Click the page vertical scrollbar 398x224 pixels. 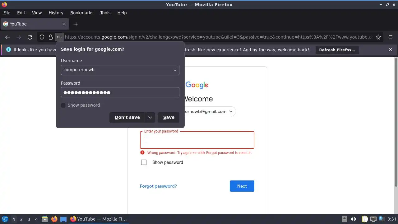396,122
